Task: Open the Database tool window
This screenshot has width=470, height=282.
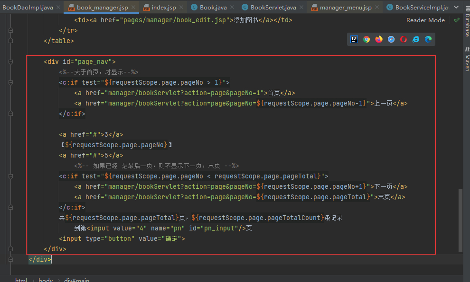Action: 466,25
